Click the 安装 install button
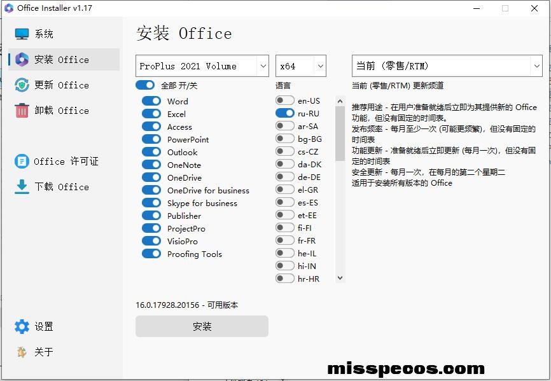The width and height of the screenshot is (551, 381). 202,326
